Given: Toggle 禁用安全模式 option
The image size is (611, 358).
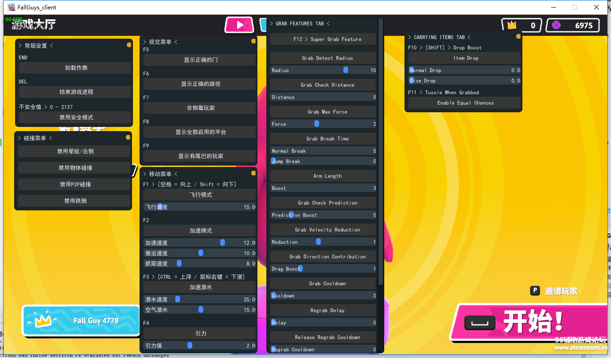Looking at the screenshot, I should click(75, 117).
